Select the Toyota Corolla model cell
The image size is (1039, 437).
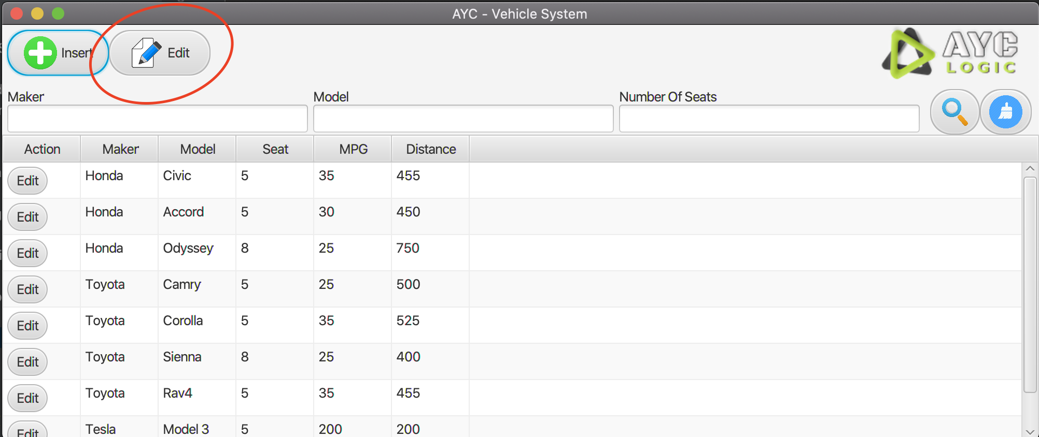click(183, 321)
